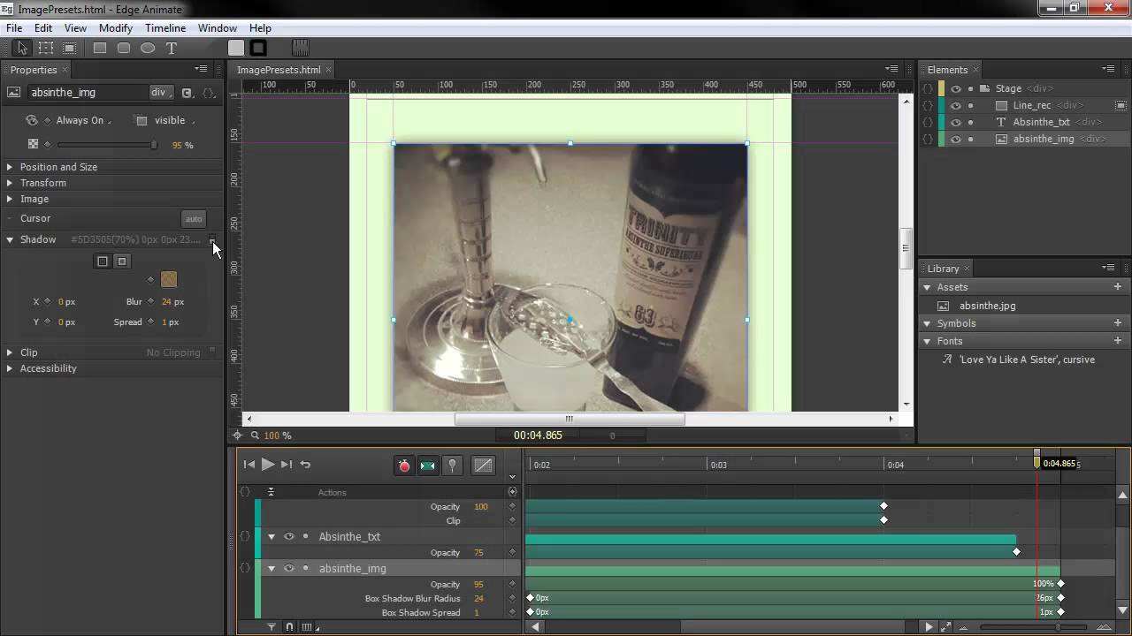Adjust the opacity slider at 95%

154,145
